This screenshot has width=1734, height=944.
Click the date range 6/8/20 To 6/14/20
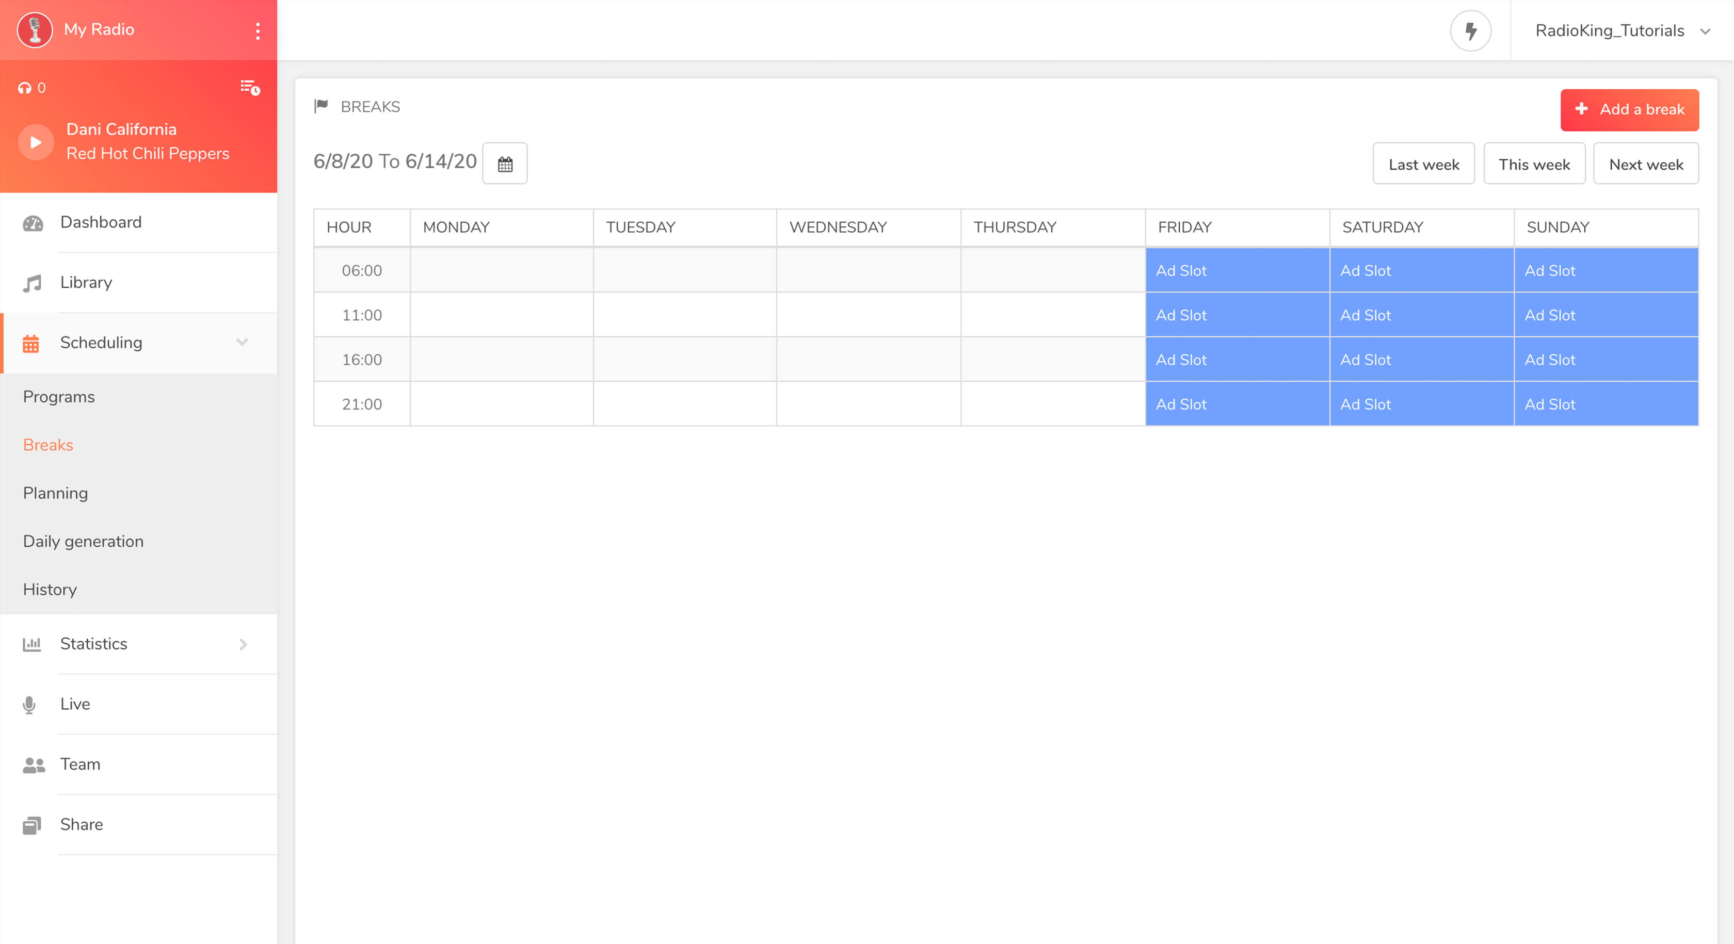tap(395, 161)
